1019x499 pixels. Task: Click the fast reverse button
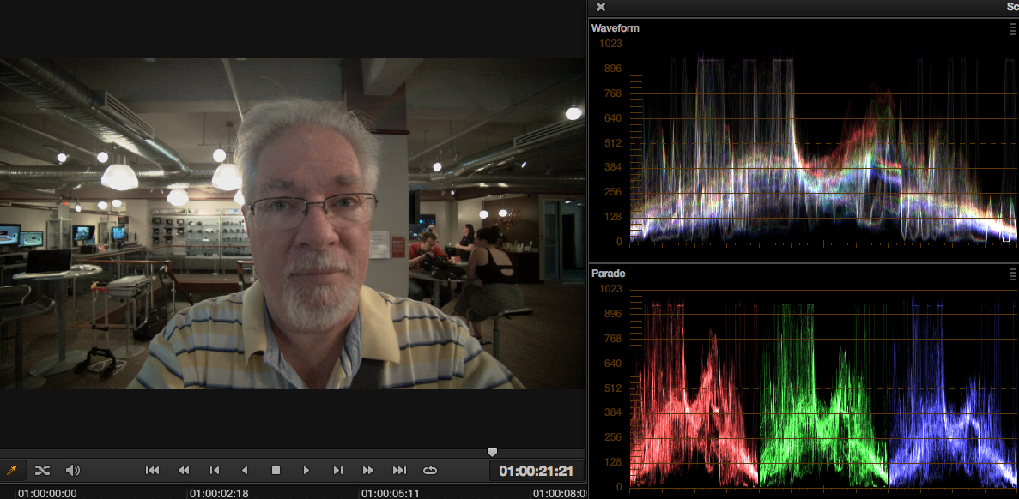(183, 471)
